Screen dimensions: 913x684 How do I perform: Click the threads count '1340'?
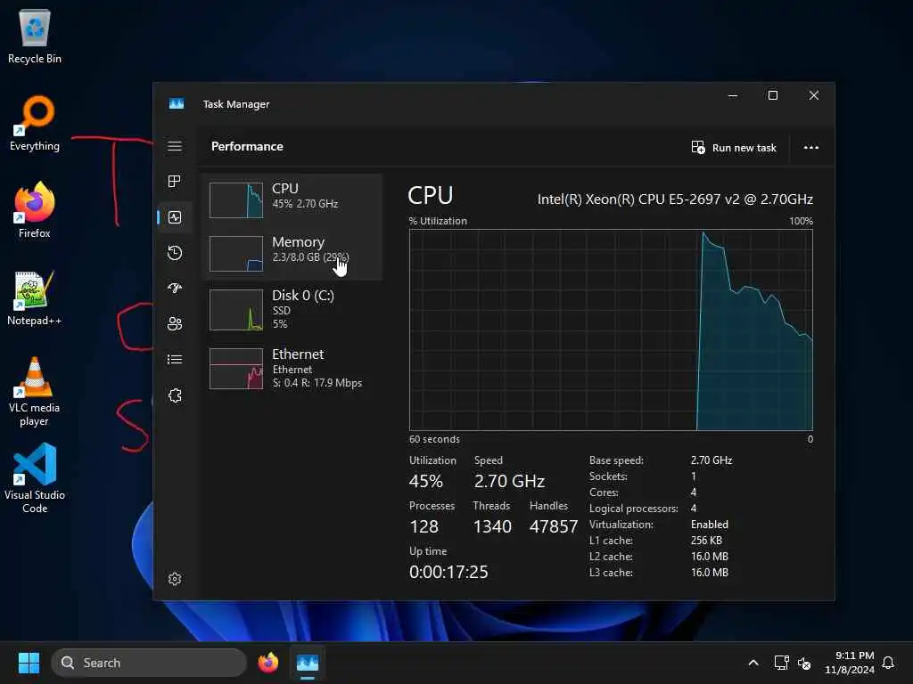pos(492,527)
